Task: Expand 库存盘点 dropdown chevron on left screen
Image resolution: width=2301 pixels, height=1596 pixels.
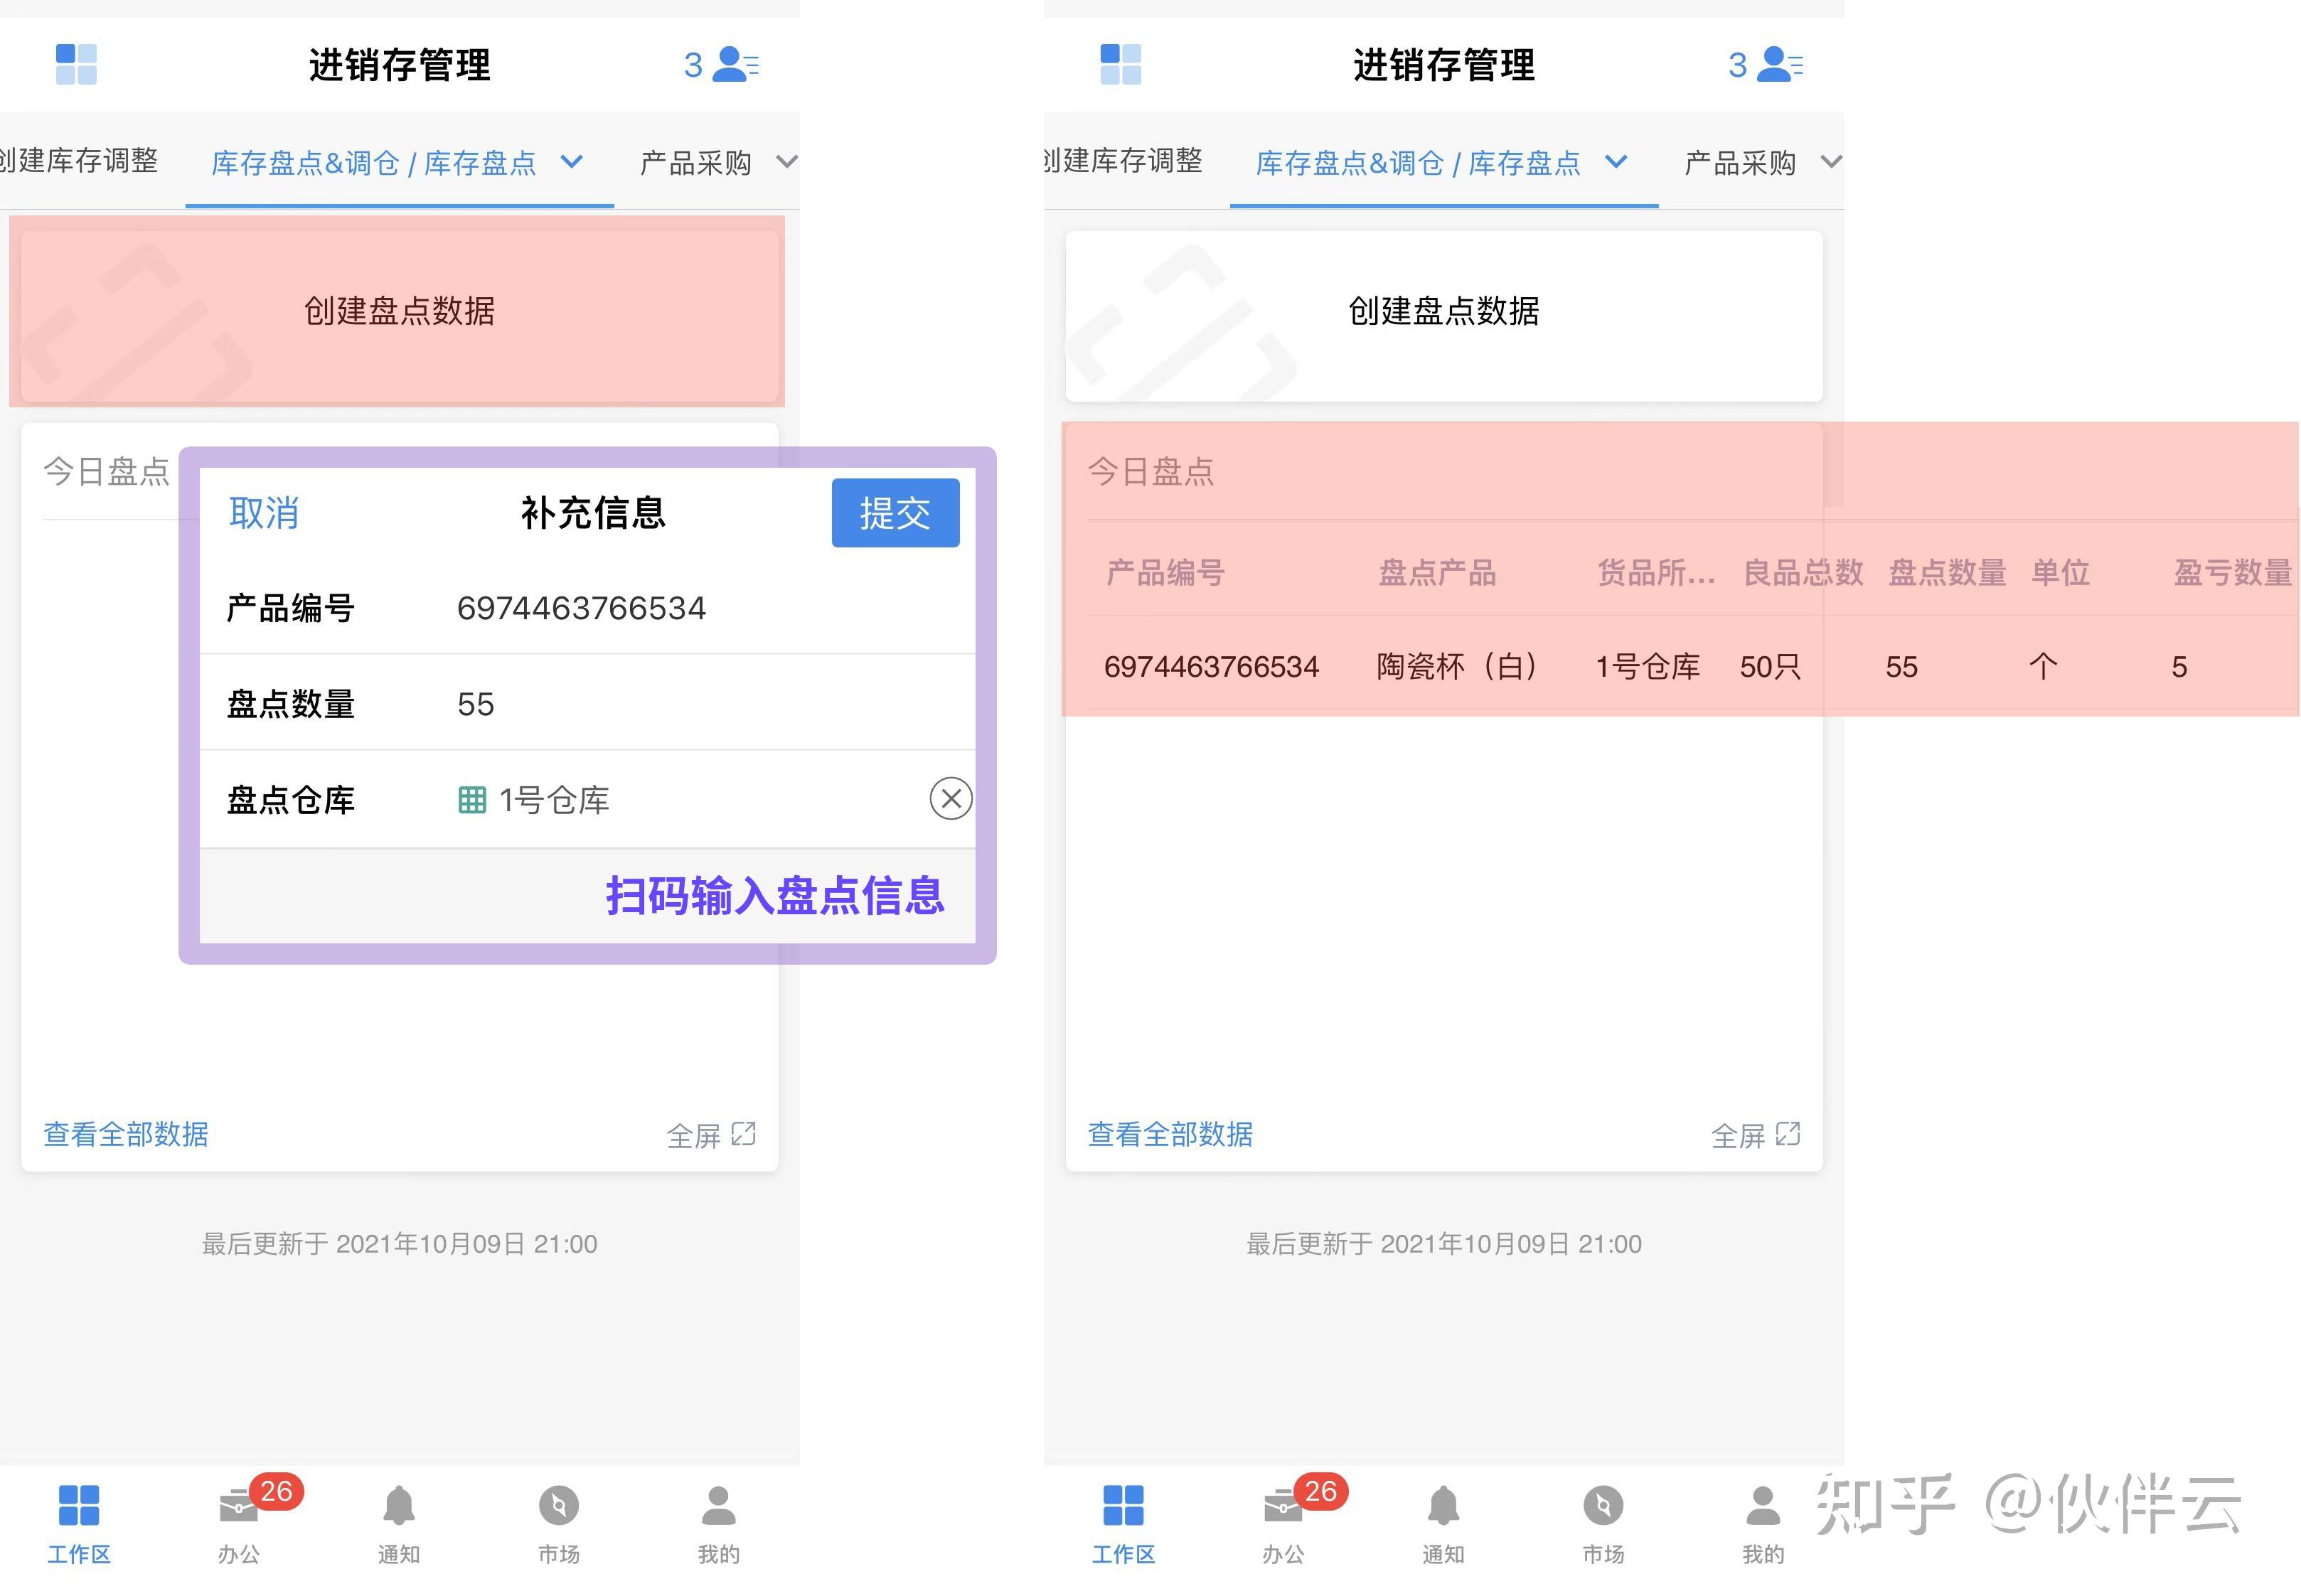Action: (572, 161)
